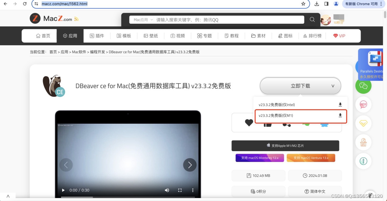Click the exclamation feedback floating icon
Image resolution: width=387 pixels, height=201 pixels.
coord(363,161)
